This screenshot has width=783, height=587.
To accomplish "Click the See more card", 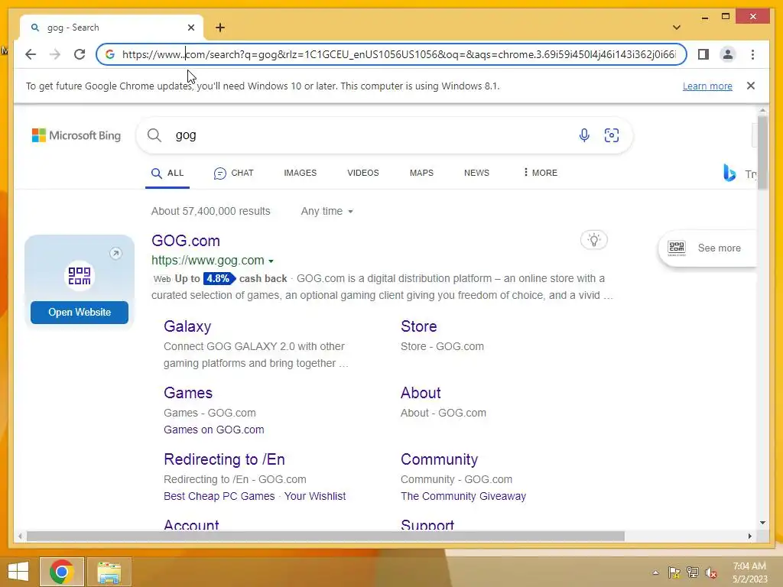I will [707, 248].
